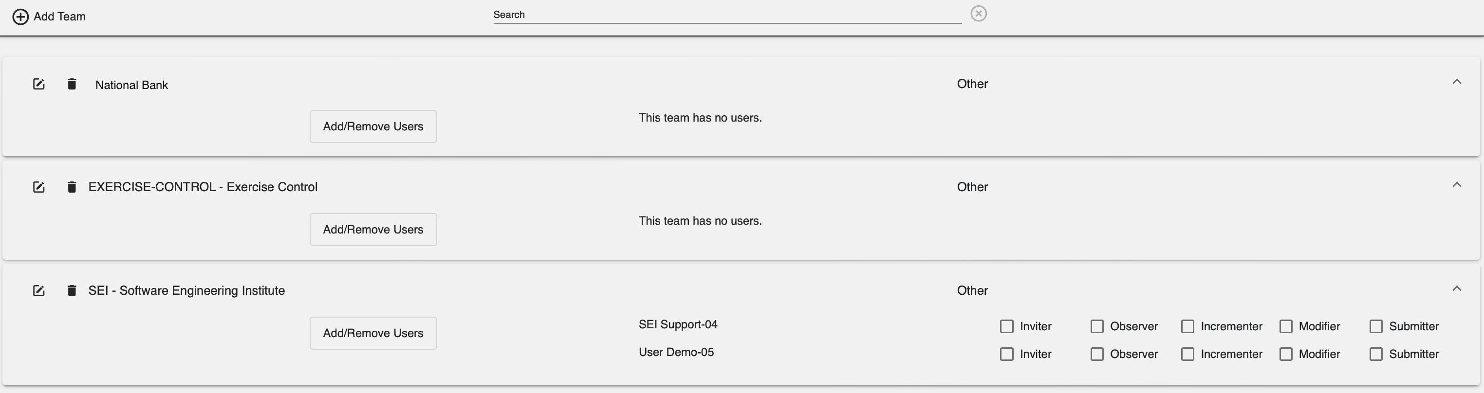Delete the EXERCISE-CONTROL team
Viewport: 1484px width, 393px height.
pyautogui.click(x=72, y=187)
